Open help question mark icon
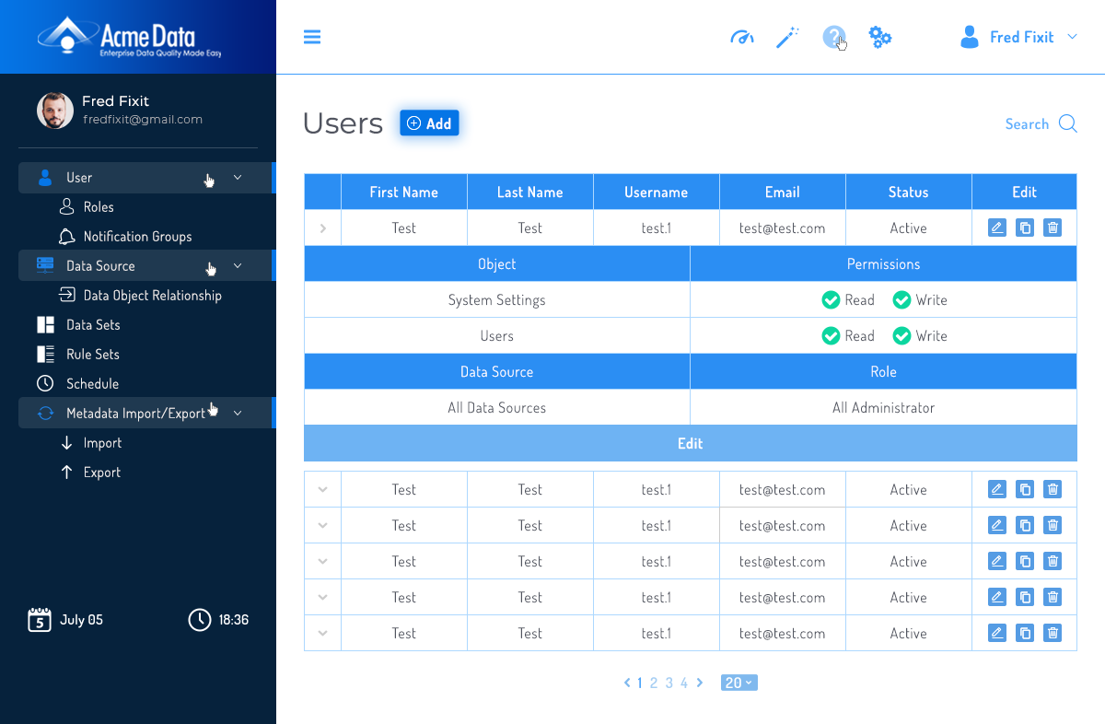 coord(833,38)
